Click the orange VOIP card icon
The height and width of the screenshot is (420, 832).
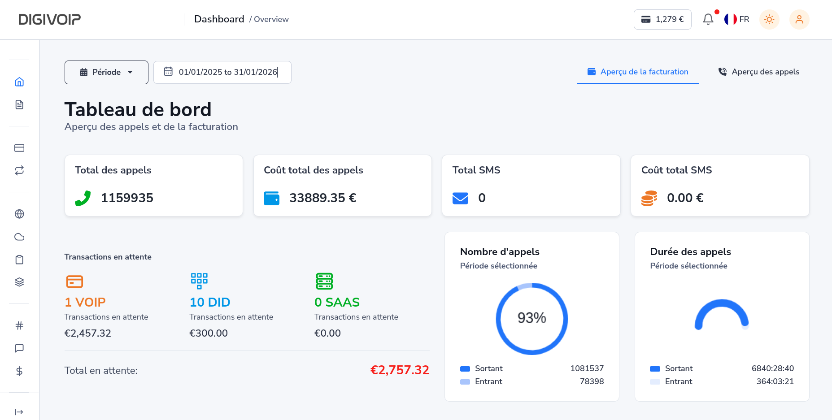click(74, 281)
